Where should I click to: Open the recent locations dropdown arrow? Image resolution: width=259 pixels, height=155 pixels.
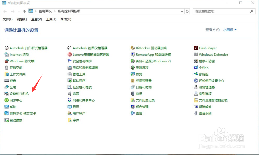click(19, 11)
